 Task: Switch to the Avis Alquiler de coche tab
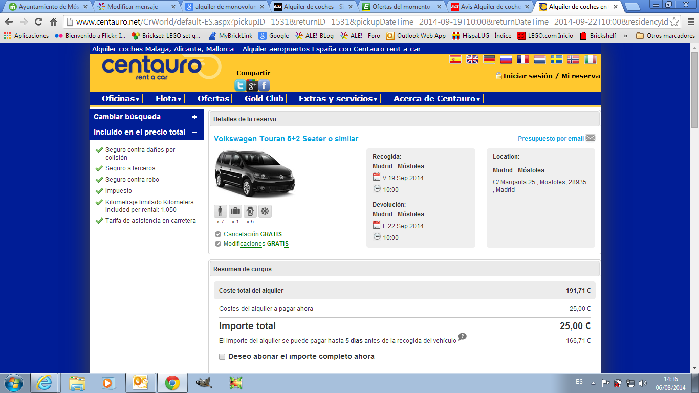click(490, 7)
